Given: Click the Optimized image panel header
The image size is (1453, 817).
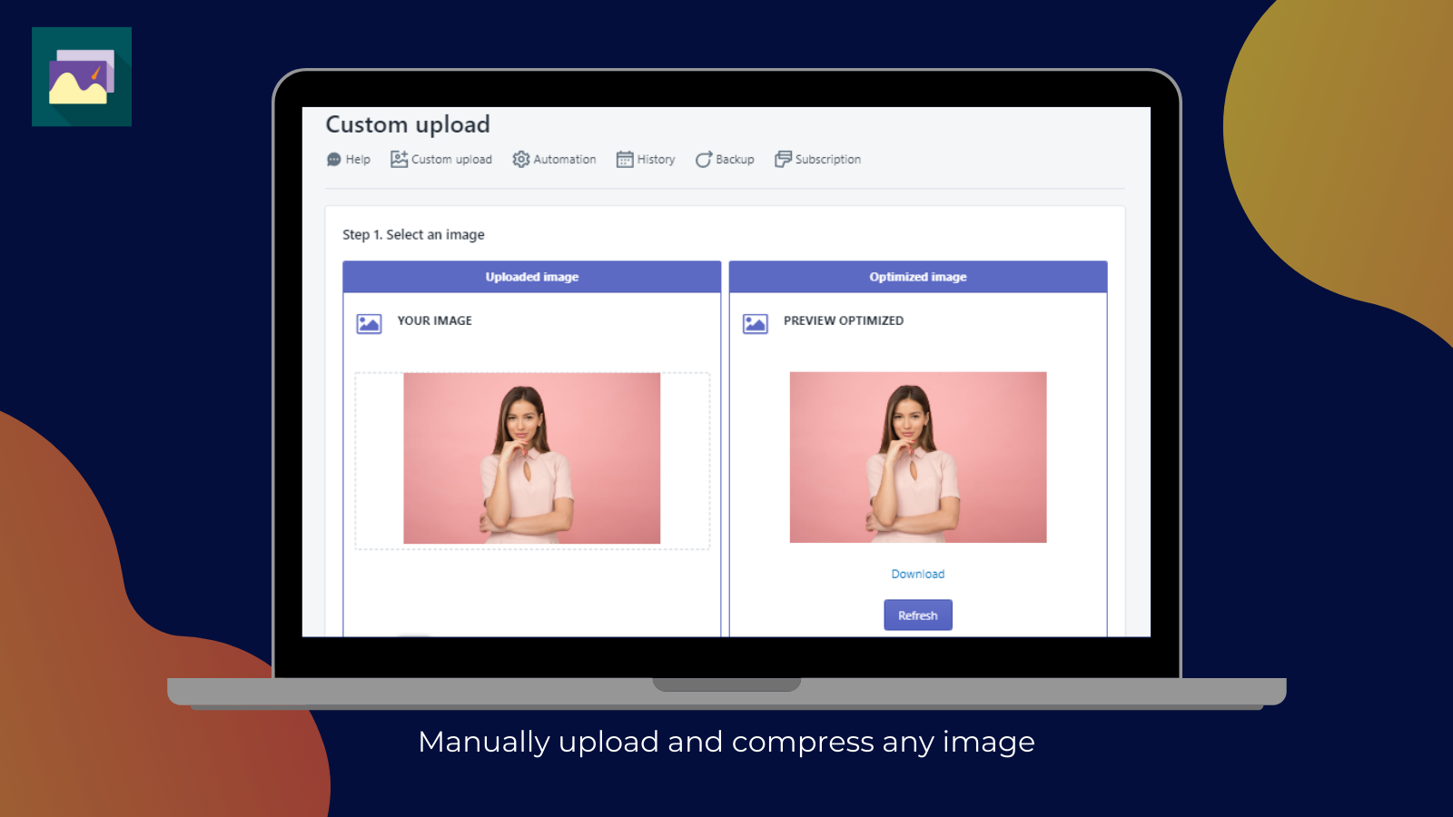Looking at the screenshot, I should click(918, 277).
